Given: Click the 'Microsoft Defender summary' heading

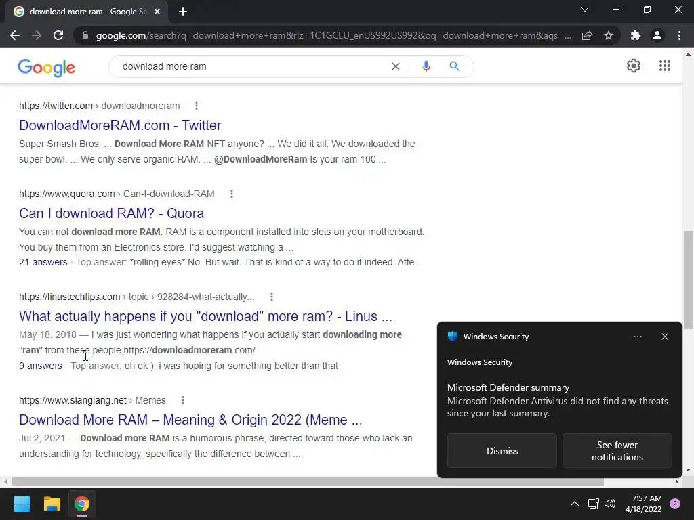Looking at the screenshot, I should pyautogui.click(x=508, y=387).
